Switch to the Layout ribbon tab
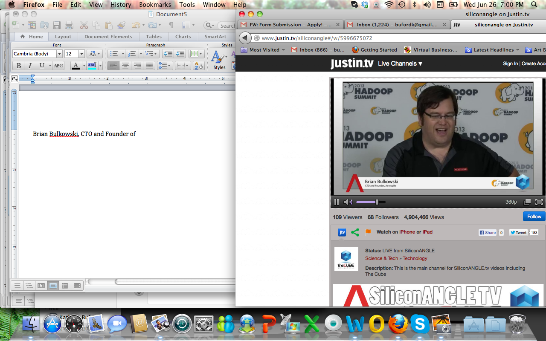The height and width of the screenshot is (341, 546). pos(63,37)
